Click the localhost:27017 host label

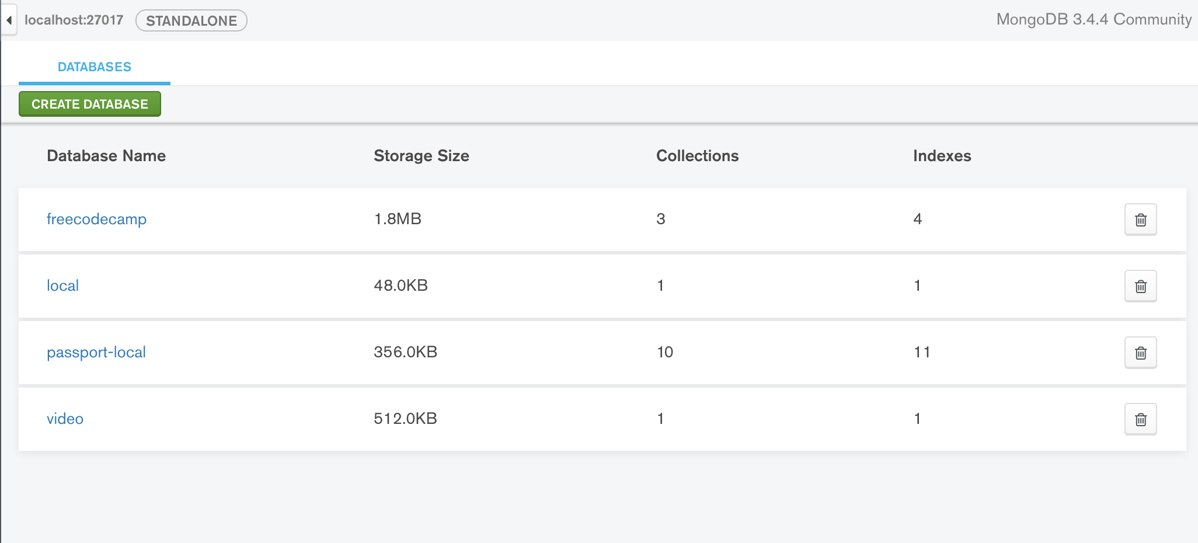(74, 20)
